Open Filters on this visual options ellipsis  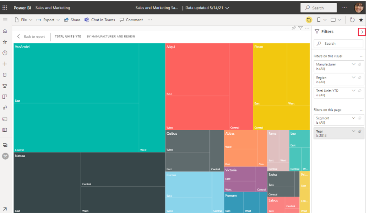pyautogui.click(x=362, y=56)
